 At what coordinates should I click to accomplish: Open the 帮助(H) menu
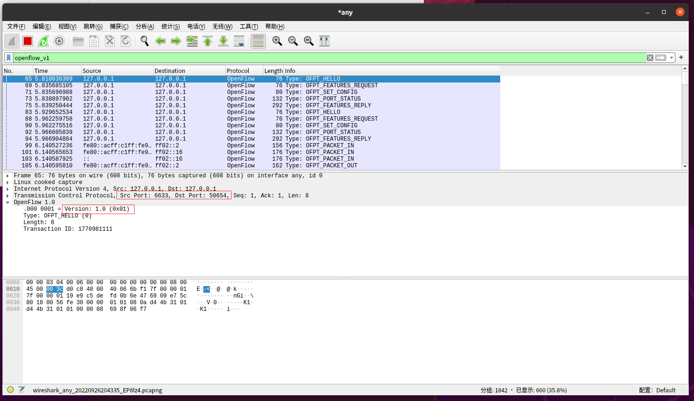click(x=275, y=26)
